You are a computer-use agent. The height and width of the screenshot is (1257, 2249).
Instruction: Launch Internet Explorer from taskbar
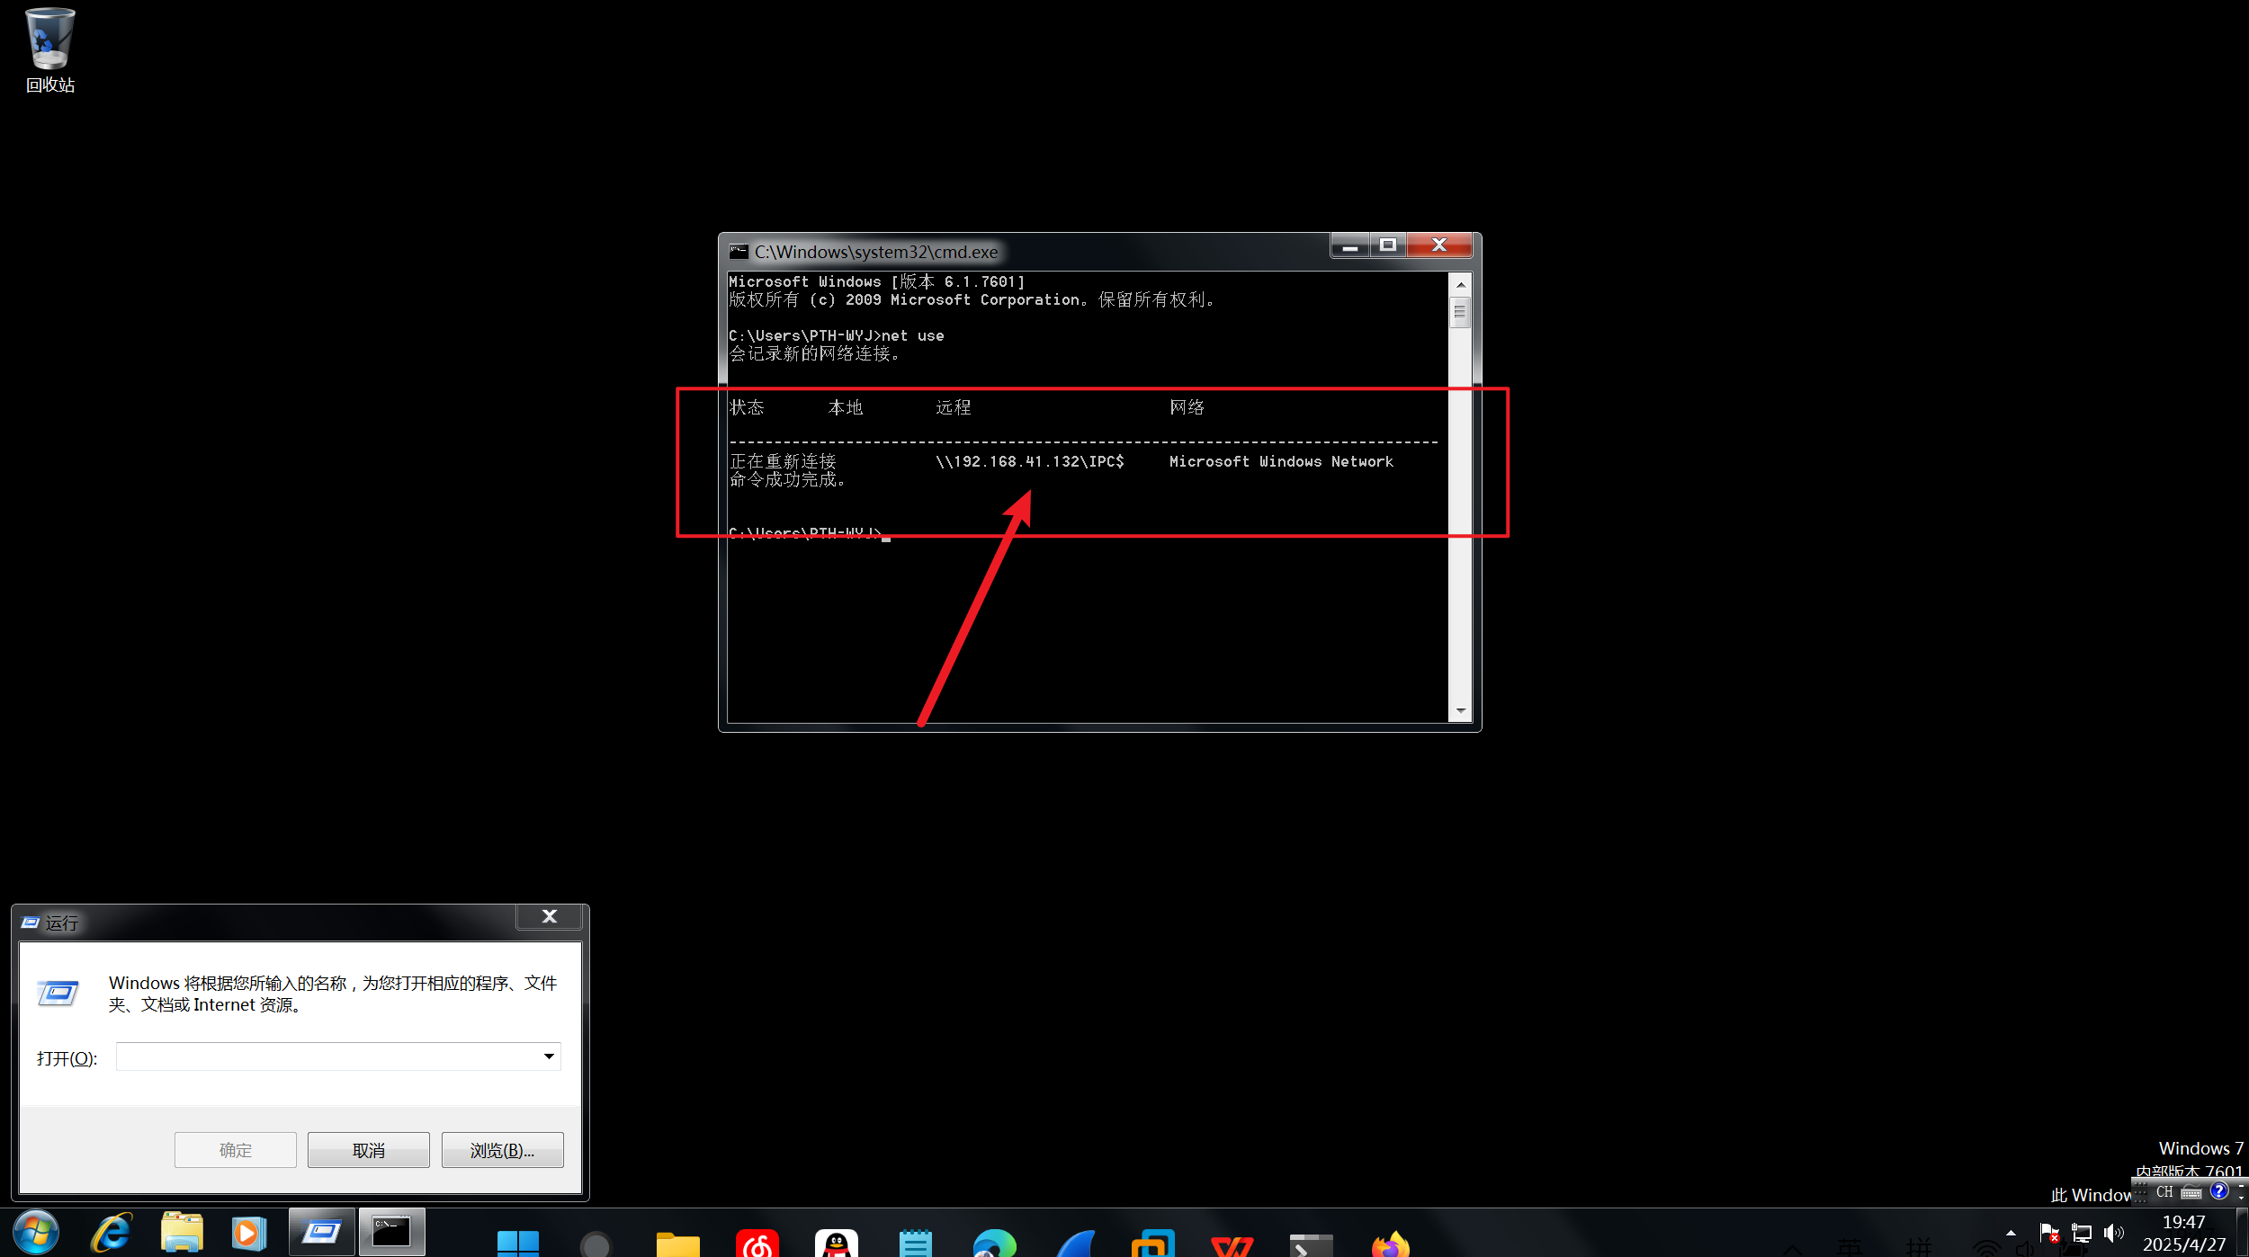[x=112, y=1233]
